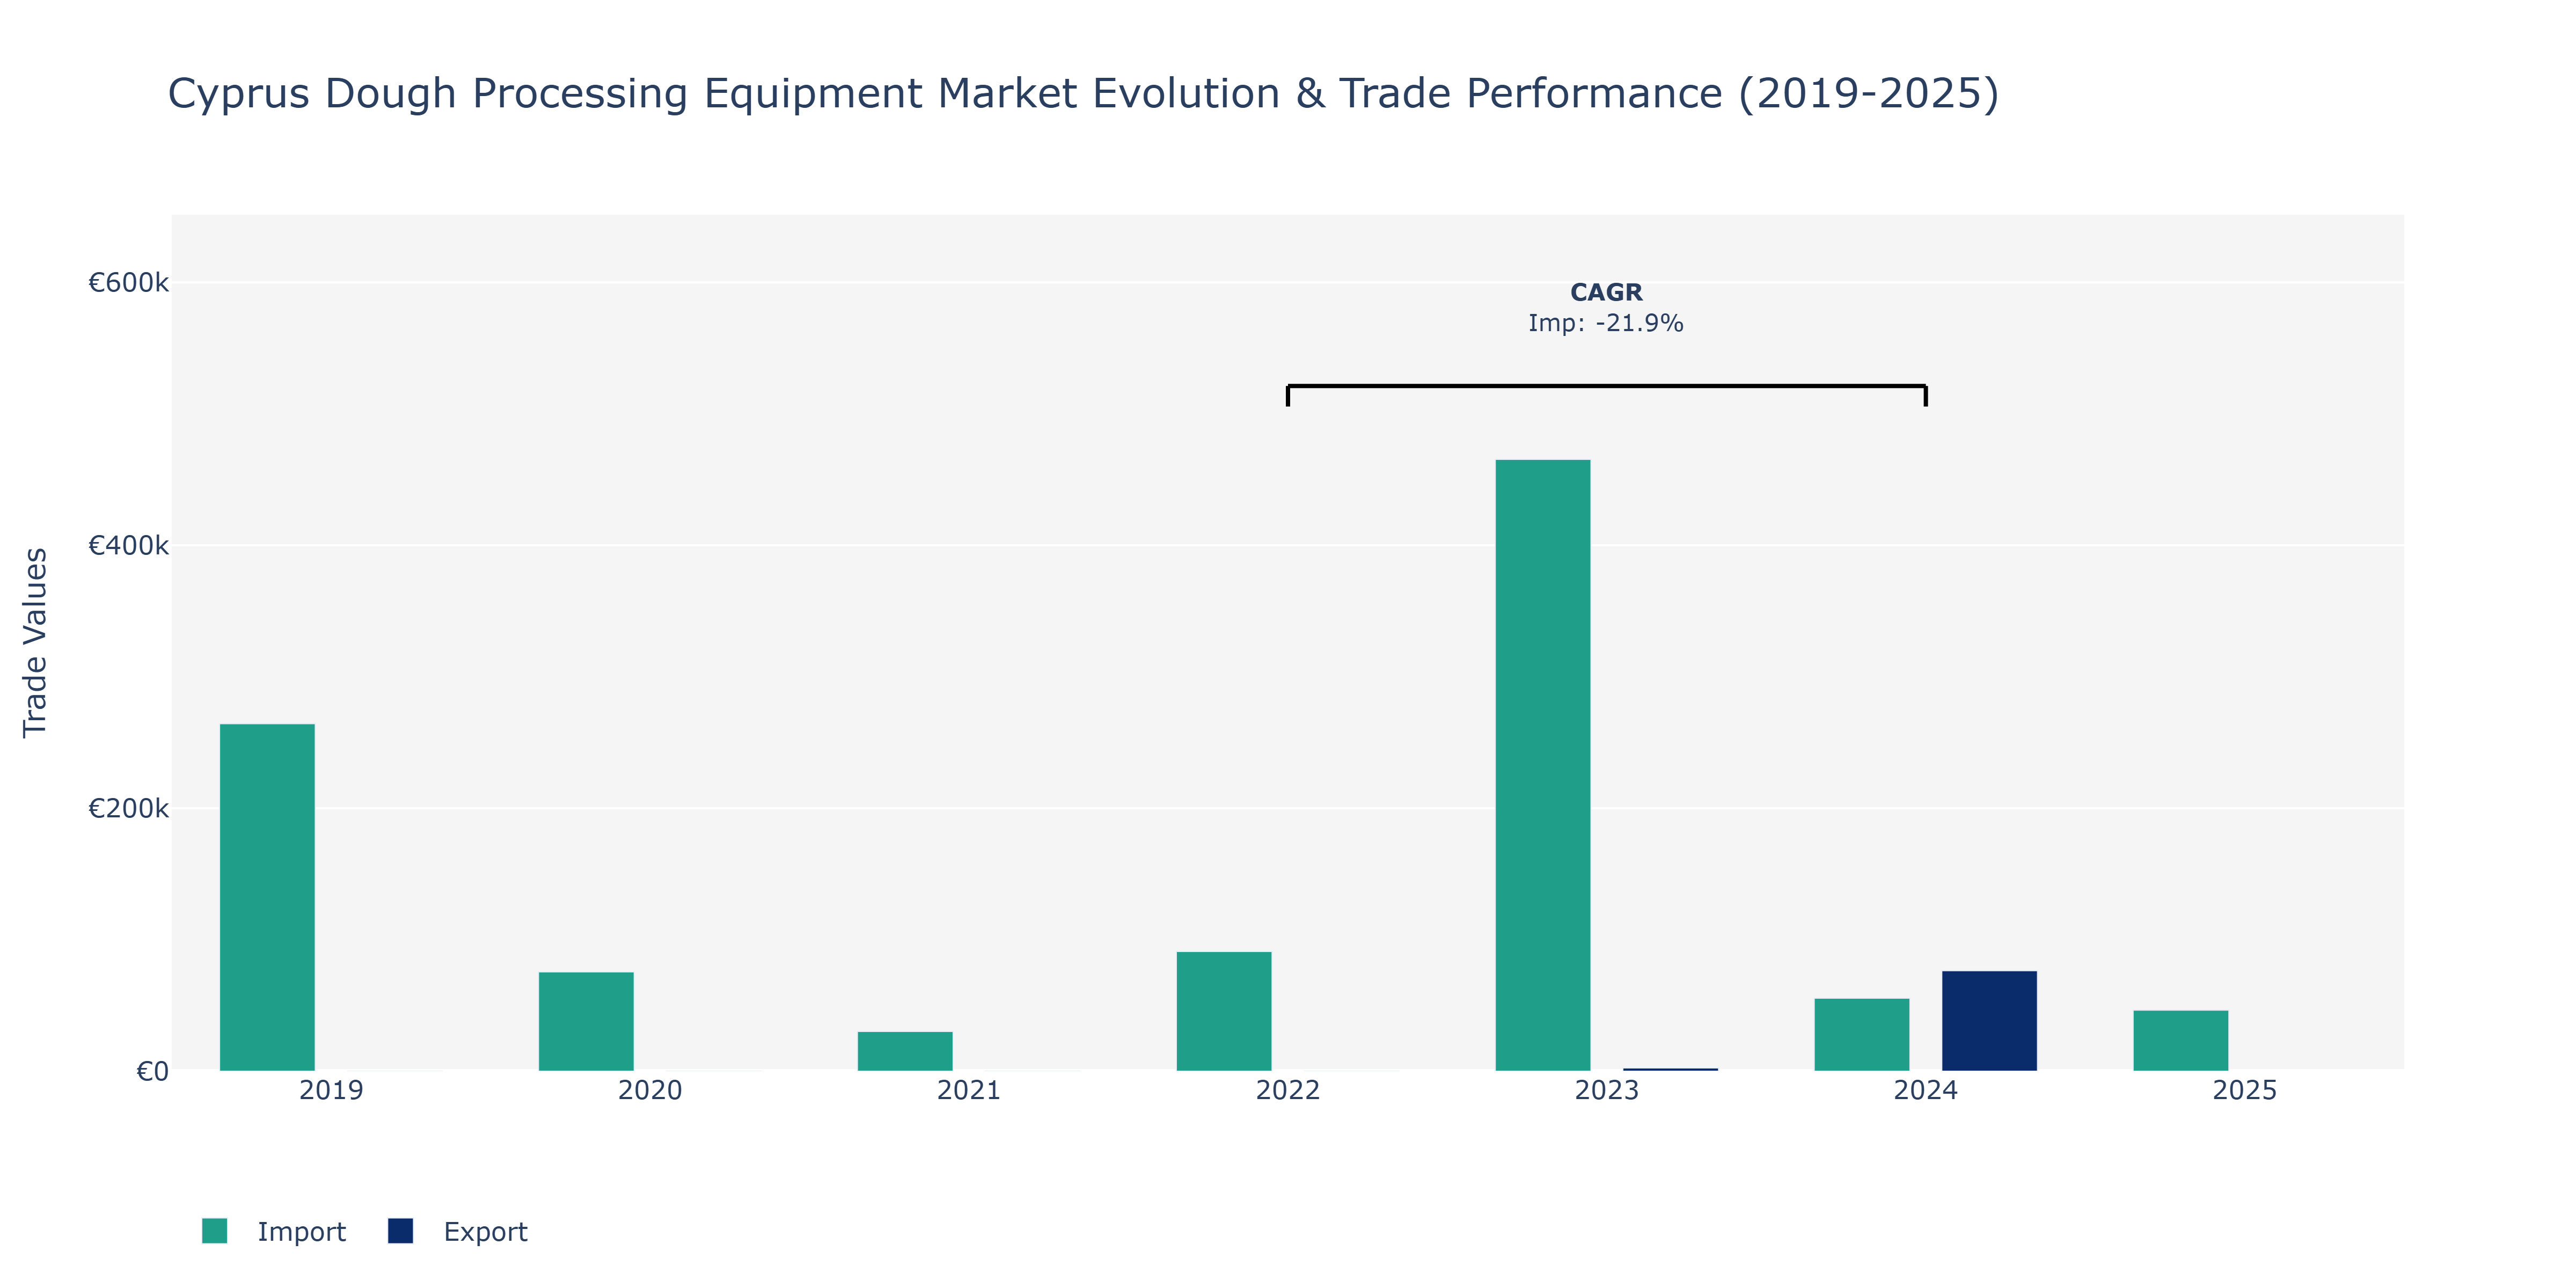The image size is (2576, 1288).
Task: Click the 2020 x-axis label
Action: tap(650, 1090)
